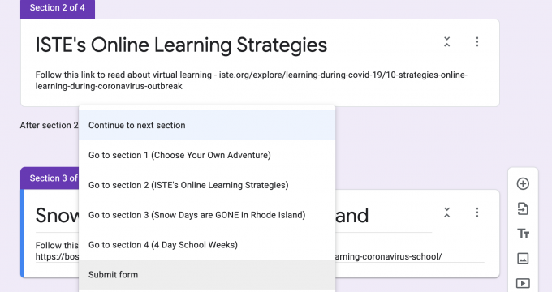
Task: Click the Add image icon
Action: click(523, 258)
